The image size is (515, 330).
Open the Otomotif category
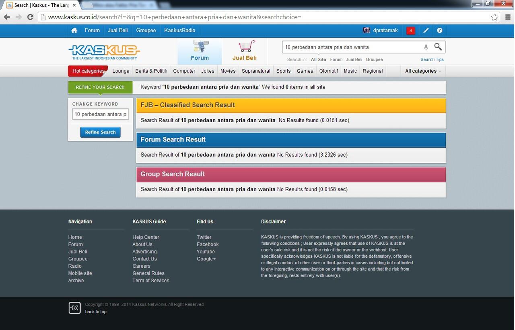point(329,71)
